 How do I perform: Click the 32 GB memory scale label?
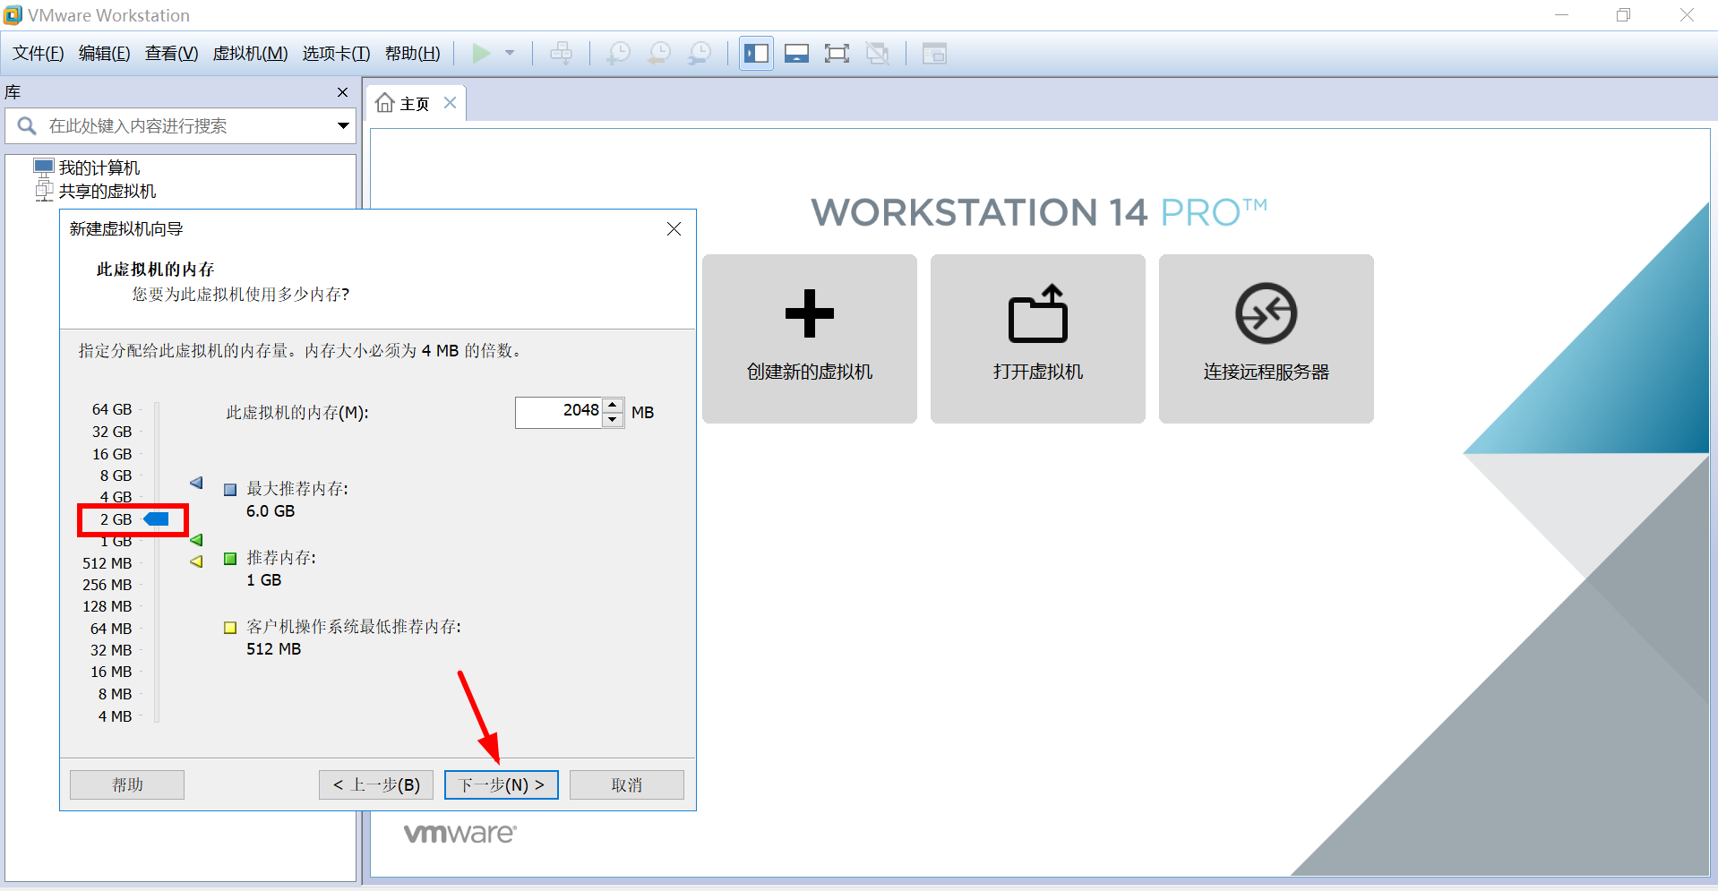(112, 432)
